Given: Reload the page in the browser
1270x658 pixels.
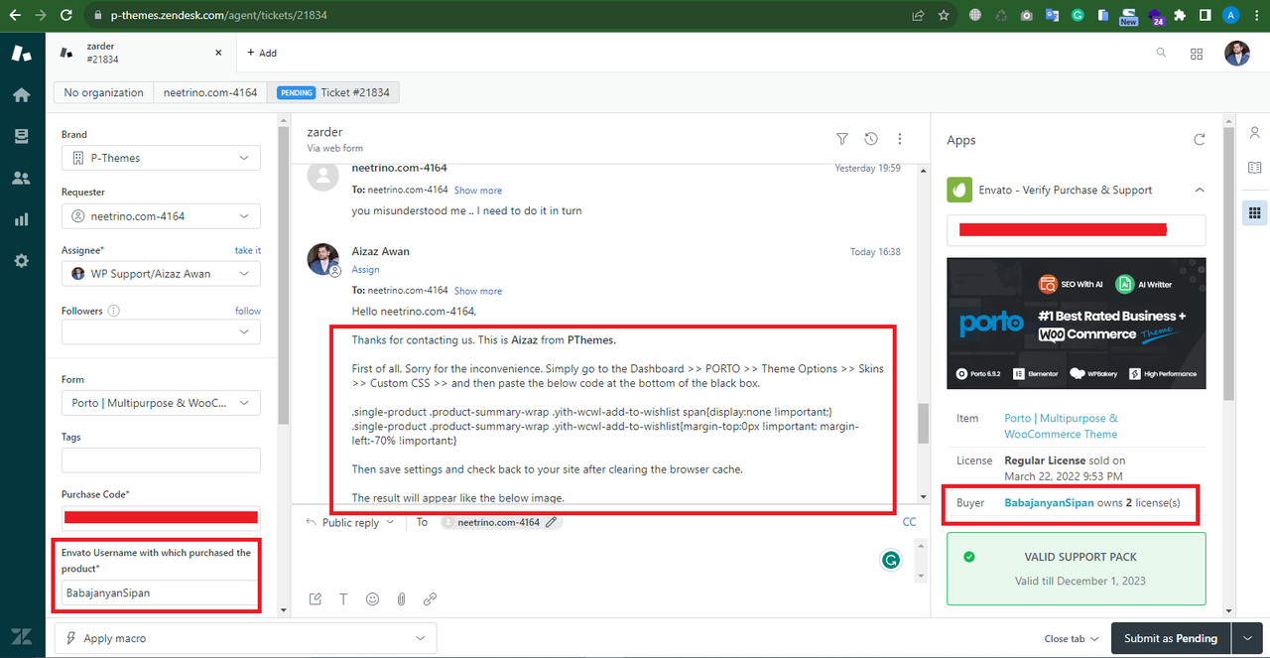Looking at the screenshot, I should (x=65, y=15).
